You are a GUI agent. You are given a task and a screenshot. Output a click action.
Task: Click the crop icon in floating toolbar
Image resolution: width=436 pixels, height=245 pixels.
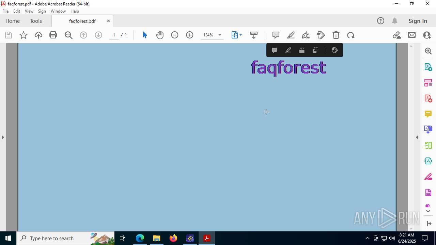click(315, 50)
